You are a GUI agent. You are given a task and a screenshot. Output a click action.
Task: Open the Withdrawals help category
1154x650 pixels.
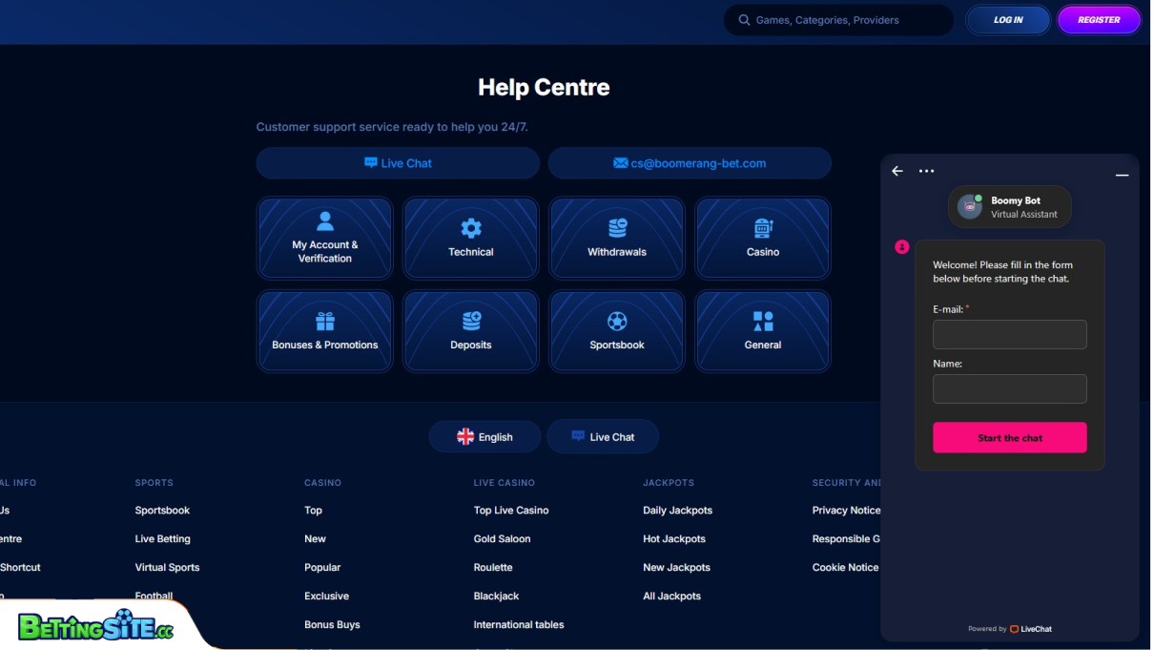click(617, 238)
